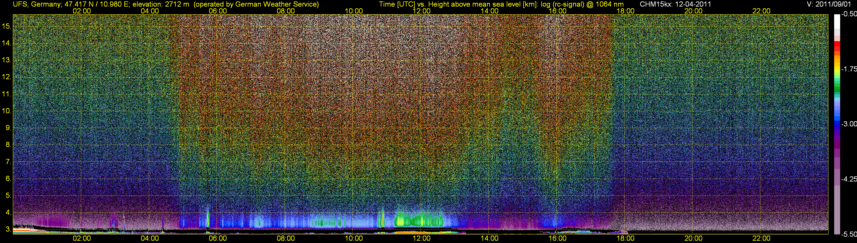The height and width of the screenshot is (243, 857).
Task: Click the 18:00 top time axis label
Action: tap(625, 11)
